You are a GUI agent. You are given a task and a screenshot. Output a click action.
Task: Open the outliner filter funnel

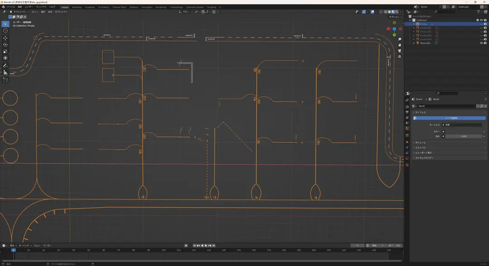tap(479, 12)
